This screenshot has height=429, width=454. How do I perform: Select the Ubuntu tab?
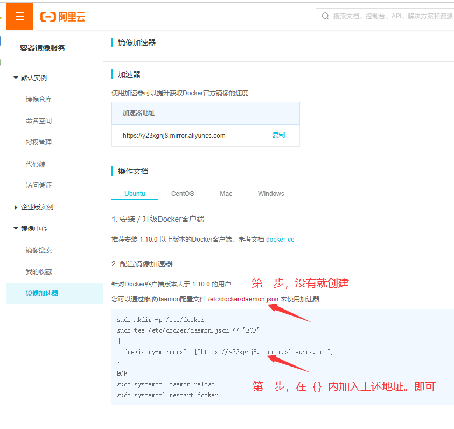pos(135,194)
